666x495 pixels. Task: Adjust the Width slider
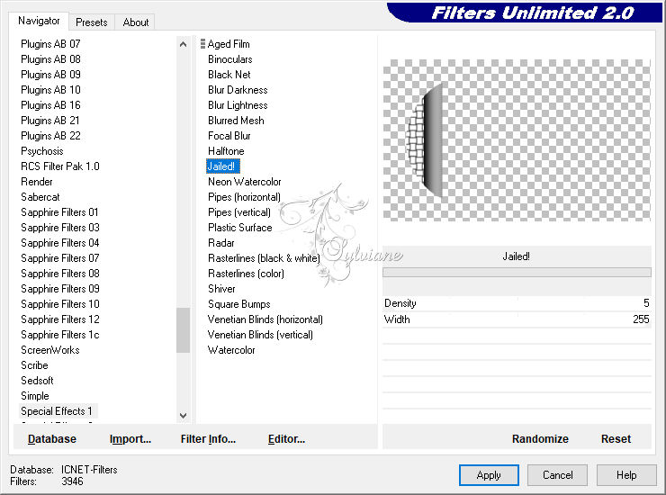517,319
